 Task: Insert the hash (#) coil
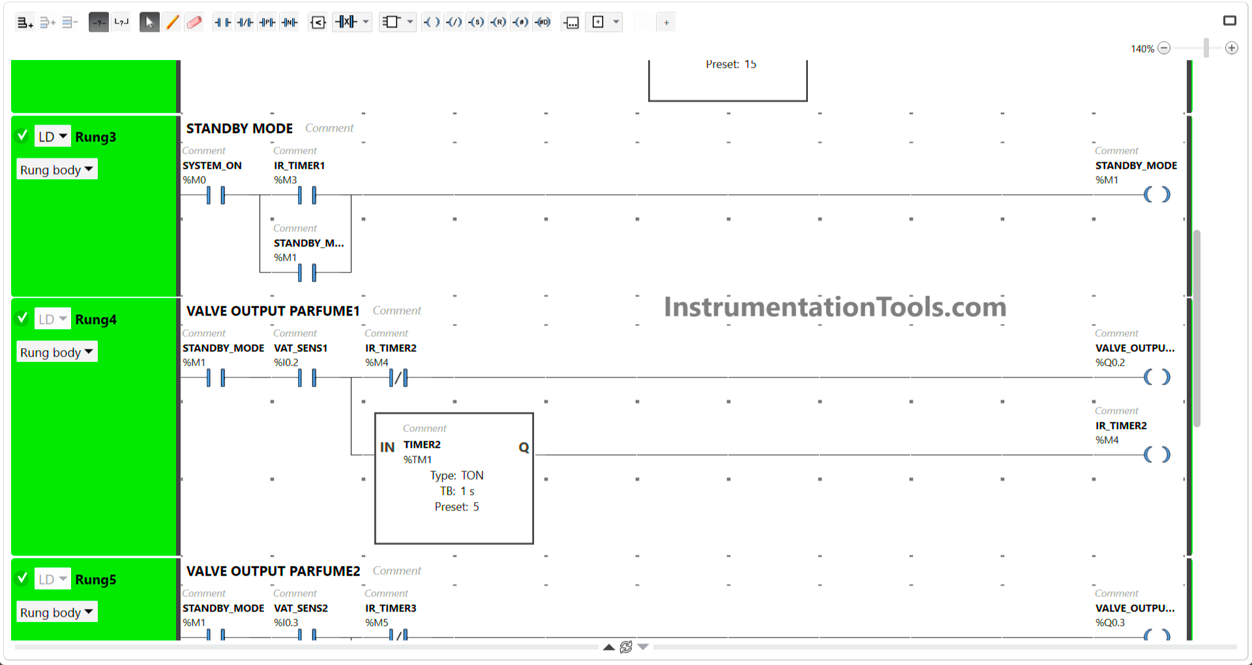point(520,23)
